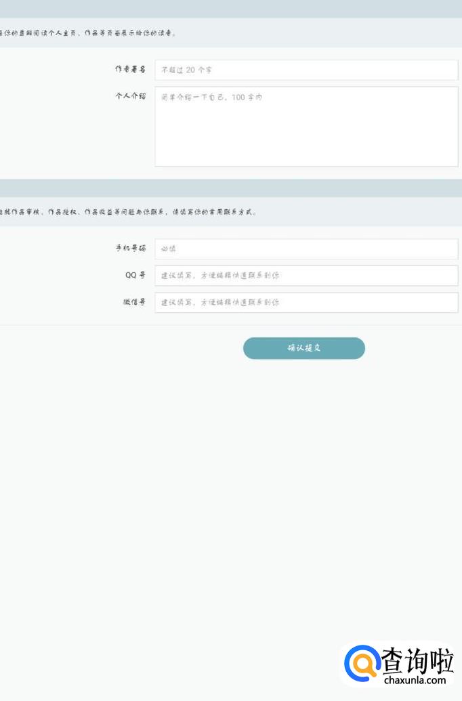Click the 手机号码 required input field

coord(306,249)
